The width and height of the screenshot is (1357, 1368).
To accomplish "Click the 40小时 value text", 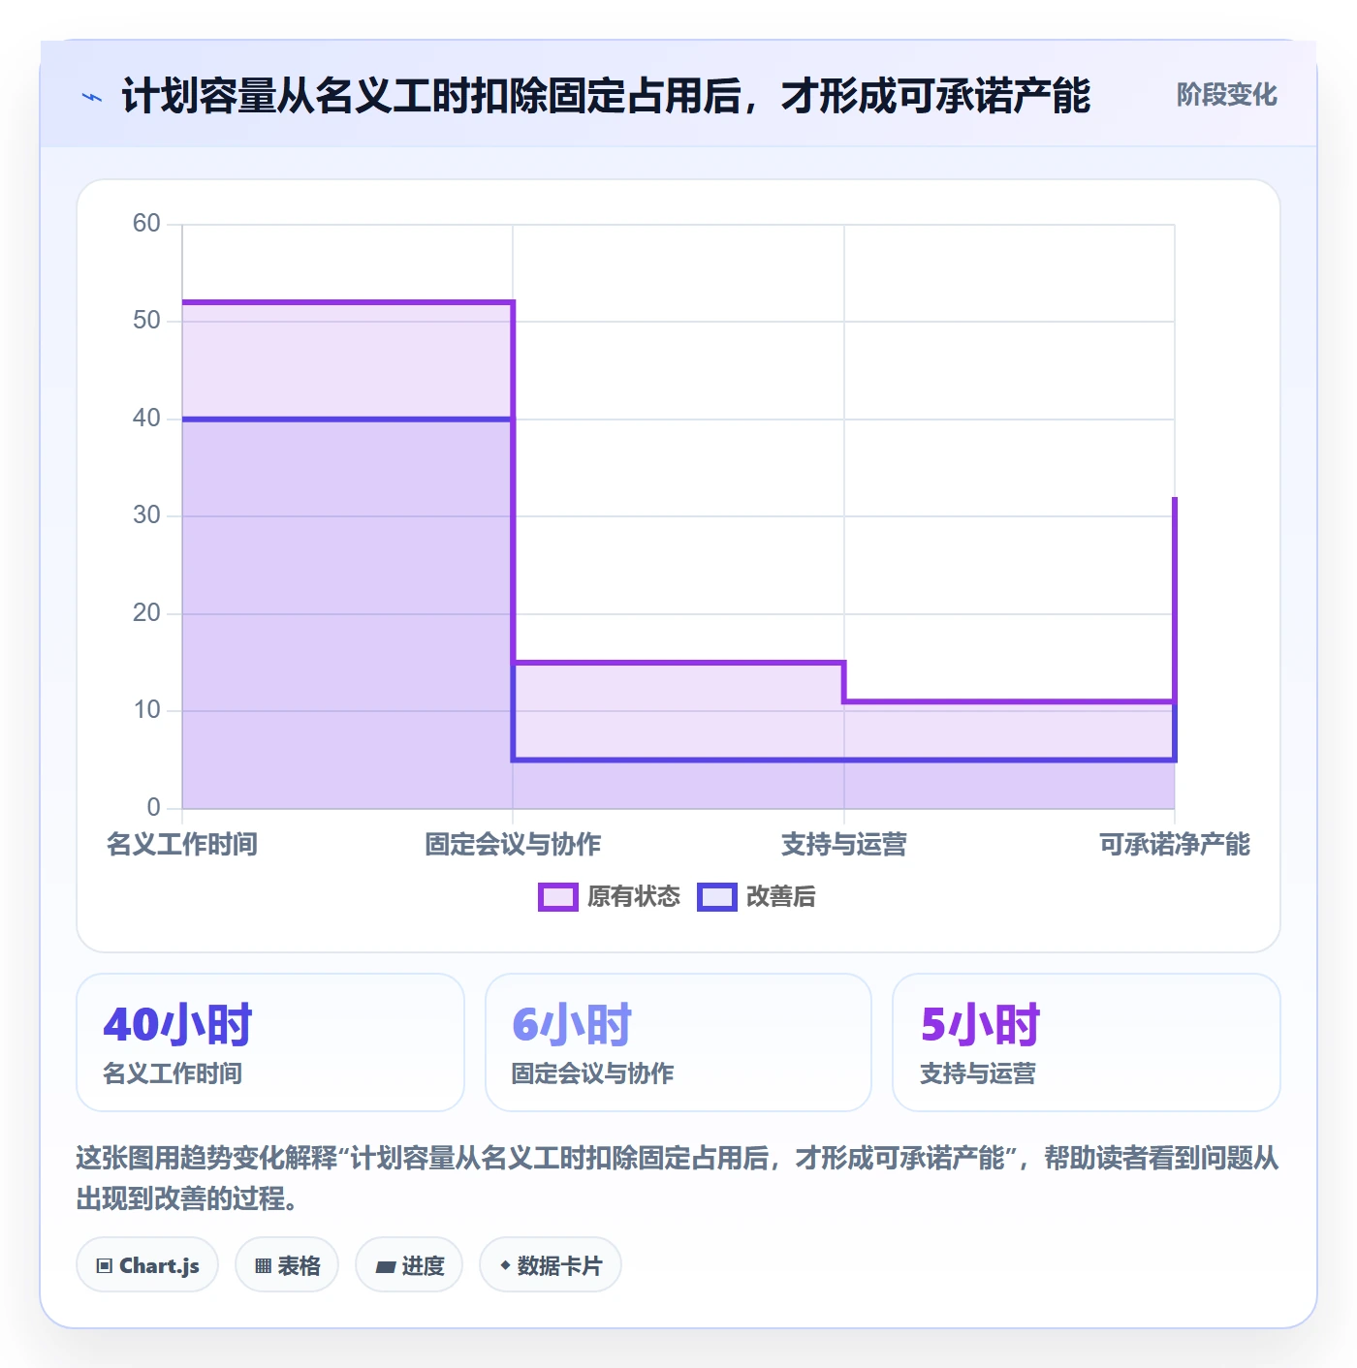I will (x=177, y=1024).
